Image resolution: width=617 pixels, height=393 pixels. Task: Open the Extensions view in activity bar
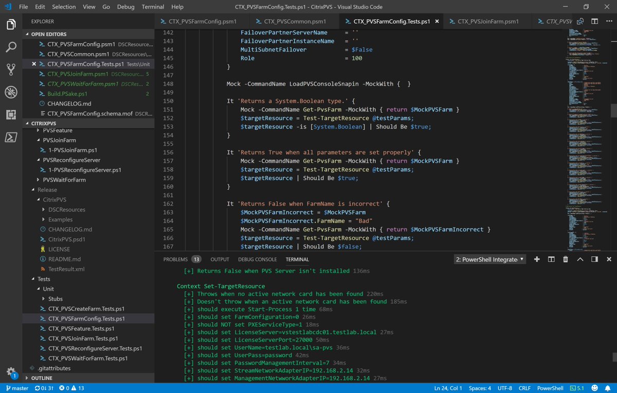click(11, 115)
